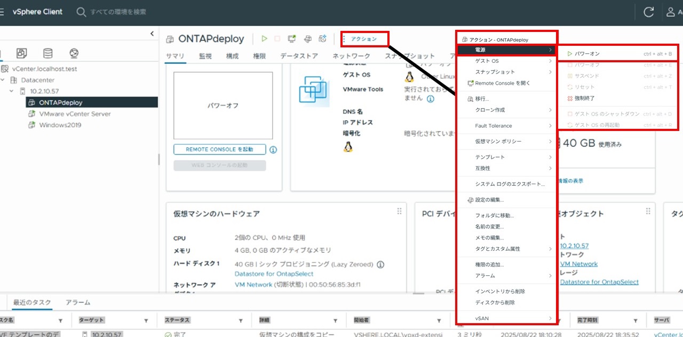This screenshot has width=683, height=337.
Task: Click the take snapshot icon in VM toolbar
Action: coord(322,39)
